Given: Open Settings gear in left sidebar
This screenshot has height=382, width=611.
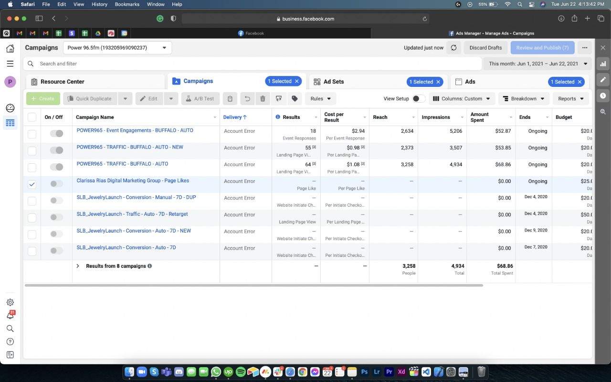Looking at the screenshot, I should [10, 302].
